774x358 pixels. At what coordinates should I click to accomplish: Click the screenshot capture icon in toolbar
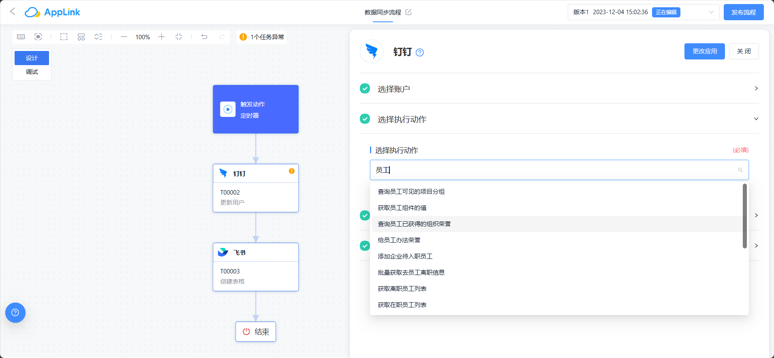[38, 37]
